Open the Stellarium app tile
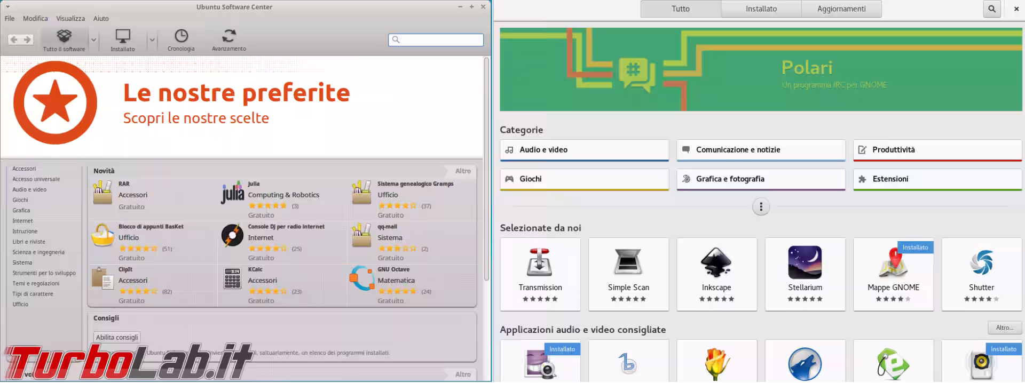This screenshot has height=383, width=1025. click(x=805, y=274)
